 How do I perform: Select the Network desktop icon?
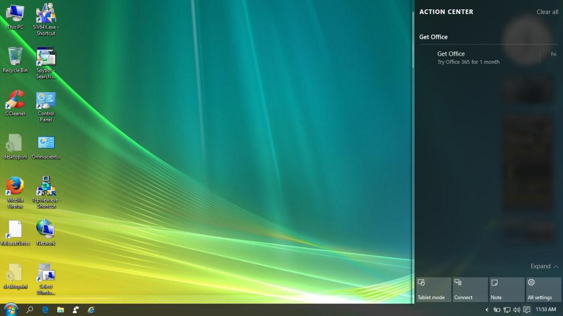(46, 233)
